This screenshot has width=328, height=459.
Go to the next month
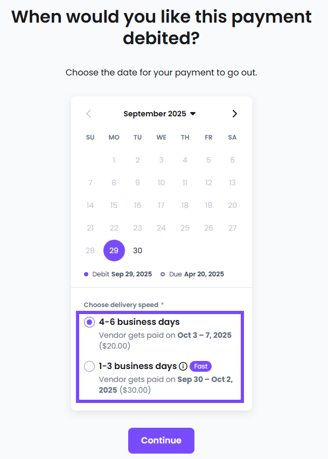coord(234,114)
